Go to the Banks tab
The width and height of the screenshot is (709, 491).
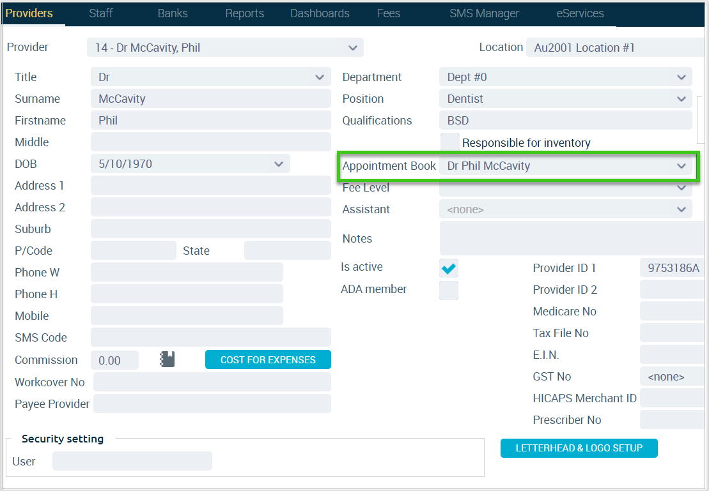click(173, 13)
